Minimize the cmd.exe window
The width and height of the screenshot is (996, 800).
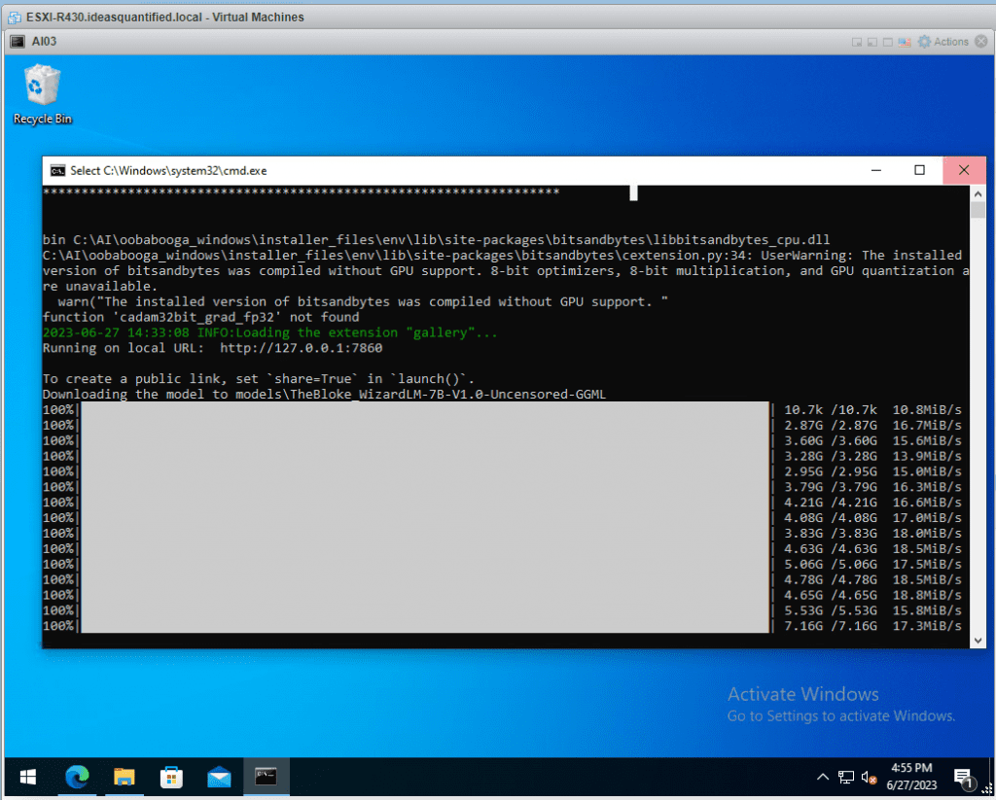(876, 170)
